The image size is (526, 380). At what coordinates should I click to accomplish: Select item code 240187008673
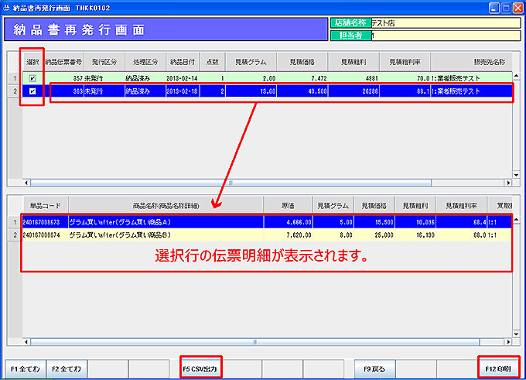[x=46, y=222]
